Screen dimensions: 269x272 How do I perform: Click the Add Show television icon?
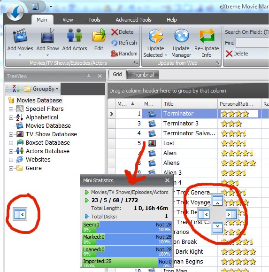pyautogui.click(x=48, y=36)
